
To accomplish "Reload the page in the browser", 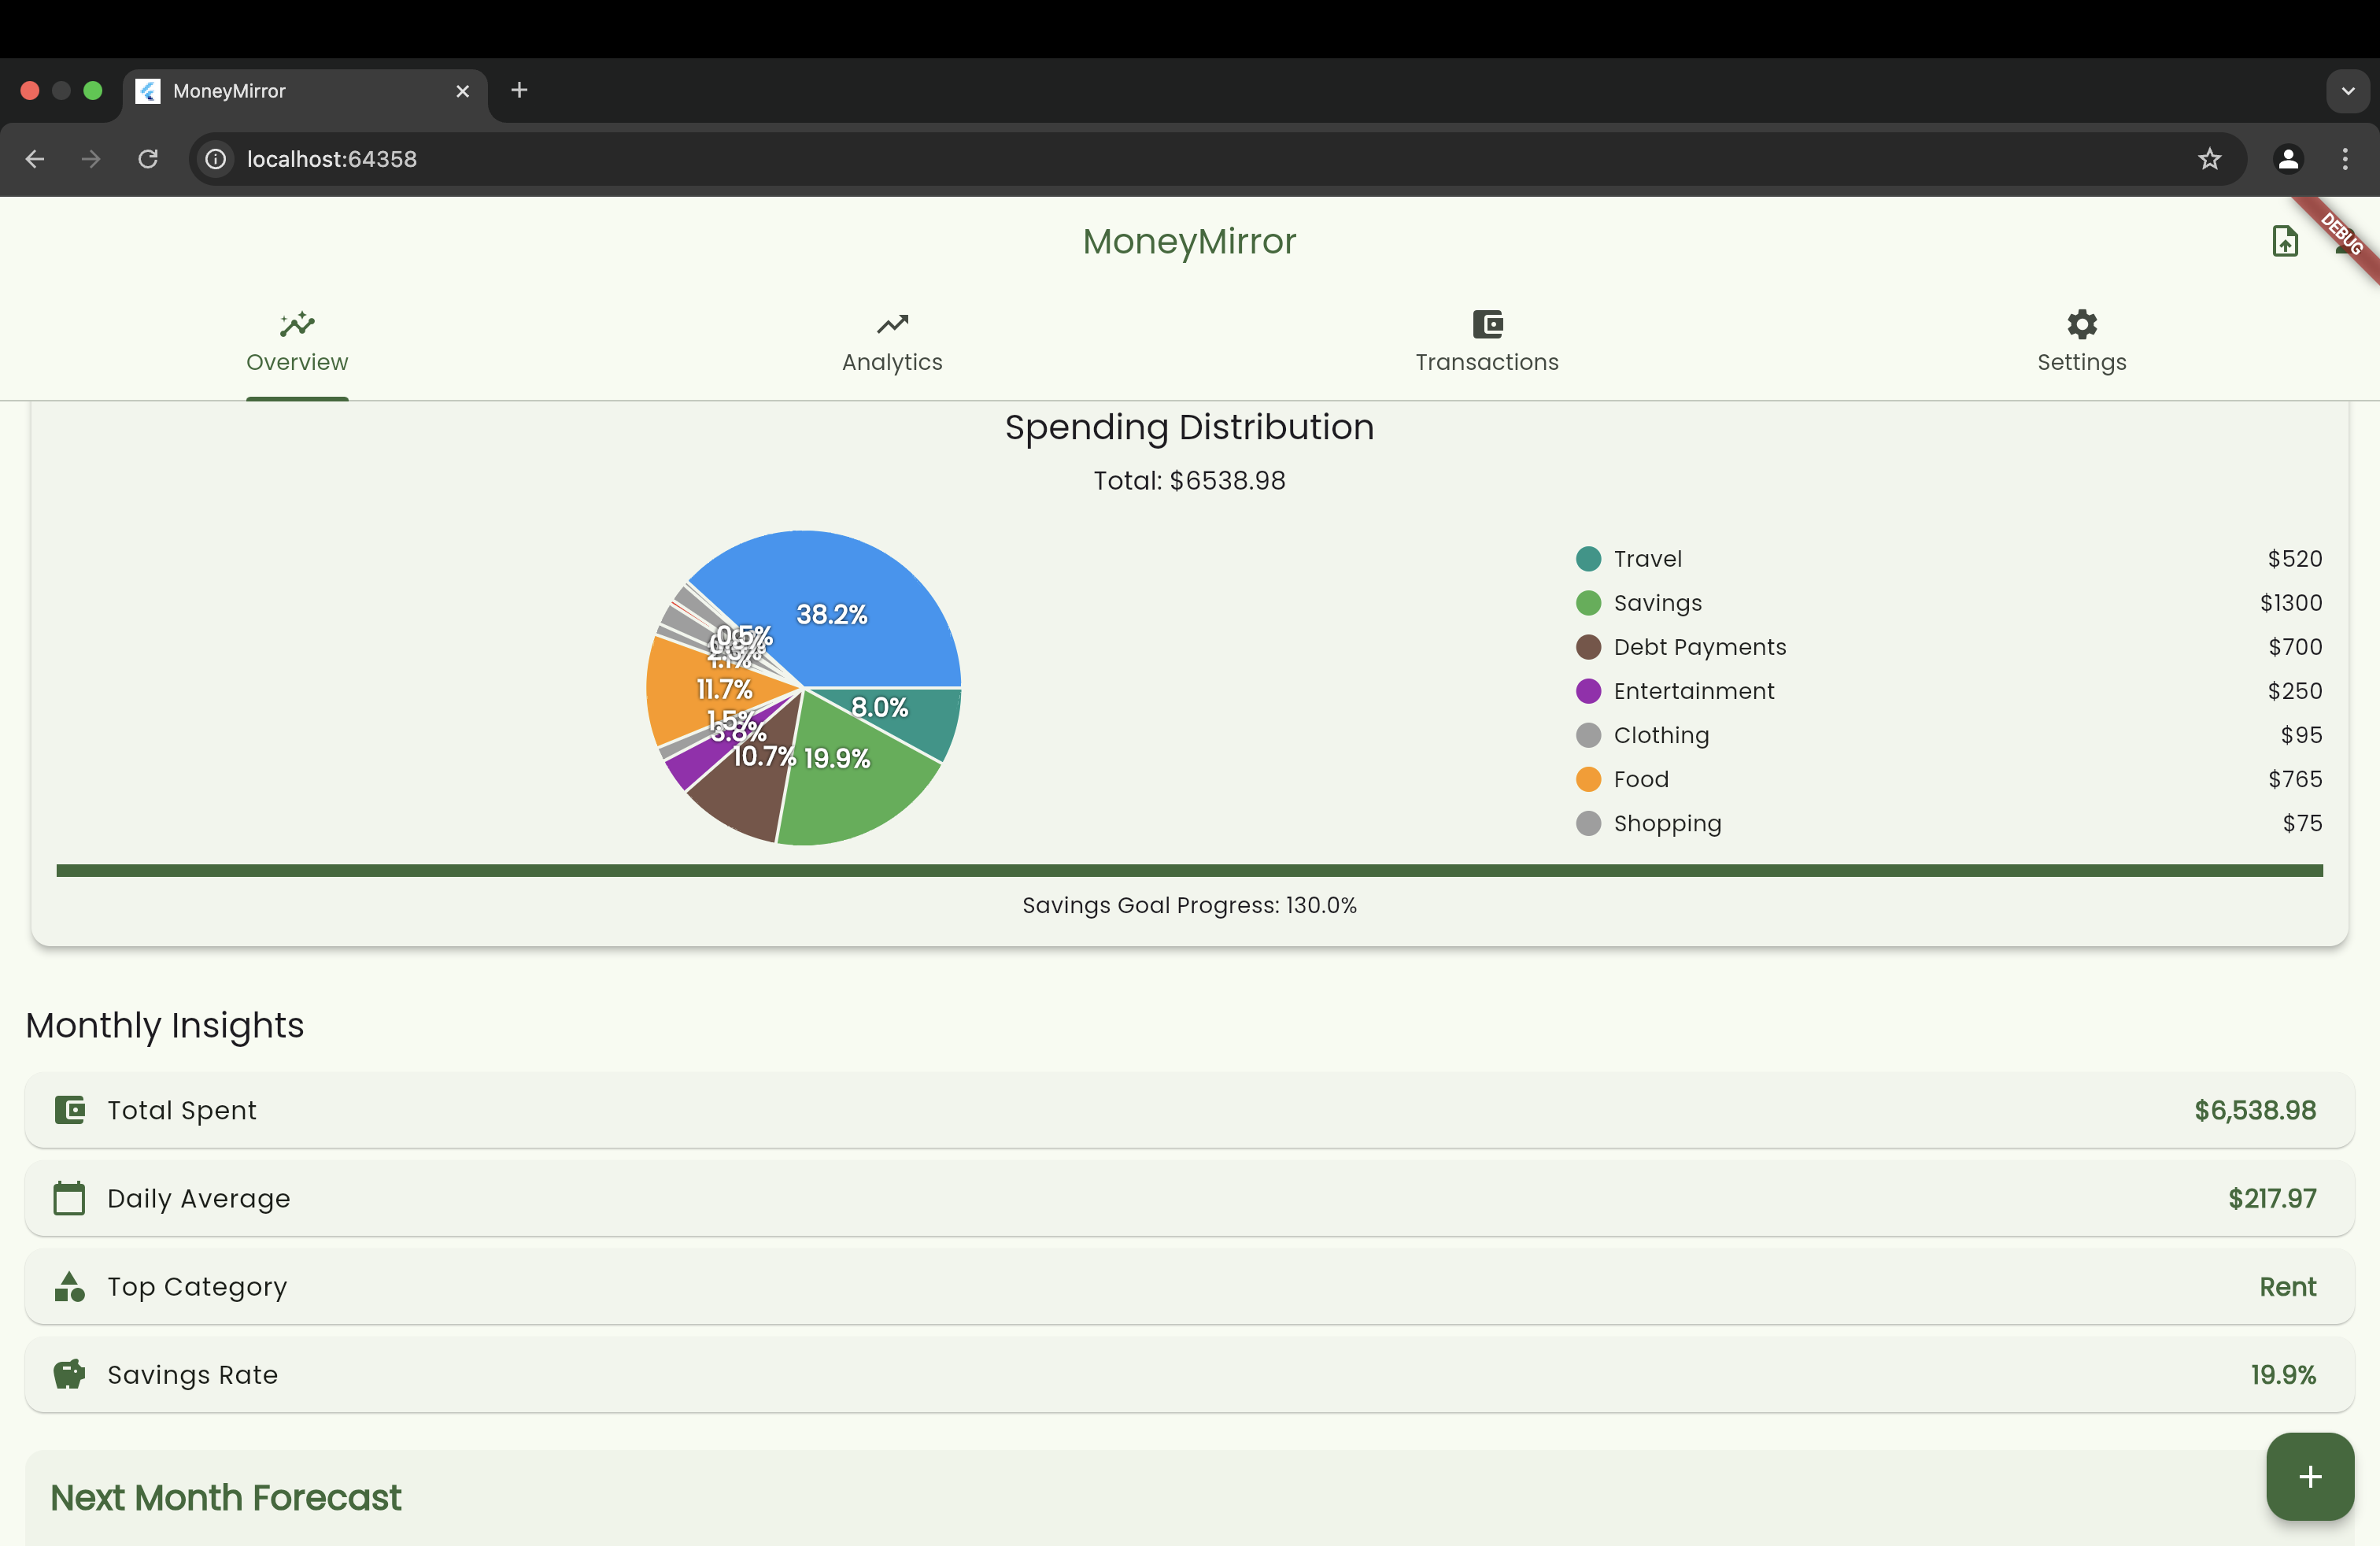I will [148, 159].
